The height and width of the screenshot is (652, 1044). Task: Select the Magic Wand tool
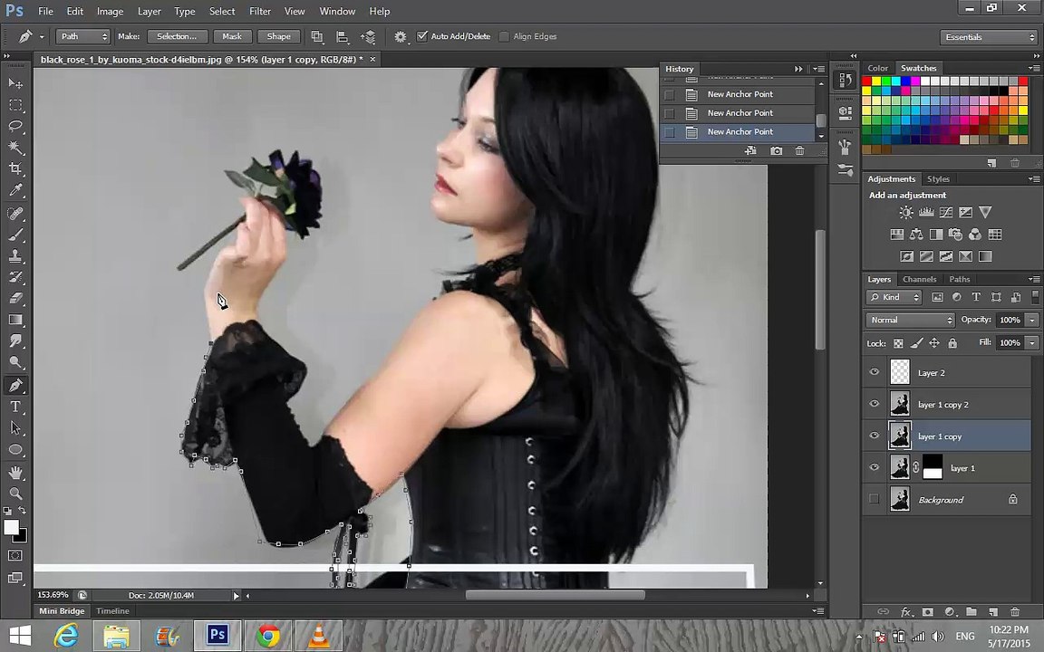point(15,147)
